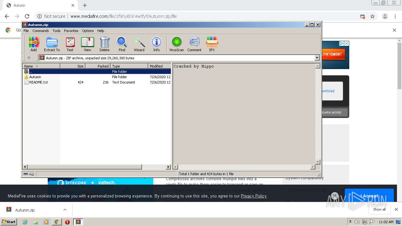Click the Opera taskbar icon

67,222
